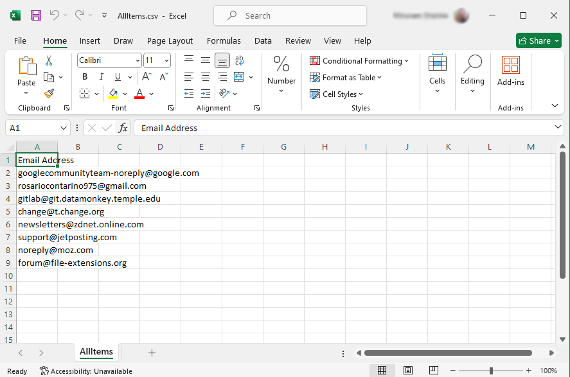Center text horizontally
Image resolution: width=570 pixels, height=377 pixels.
[206, 76]
